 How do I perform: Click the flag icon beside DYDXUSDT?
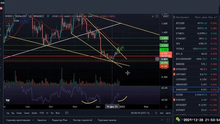[x=174, y=69]
